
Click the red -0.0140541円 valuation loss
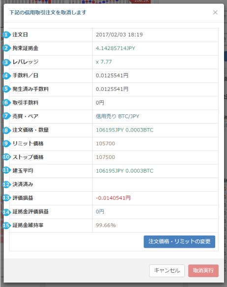[x=113, y=198]
